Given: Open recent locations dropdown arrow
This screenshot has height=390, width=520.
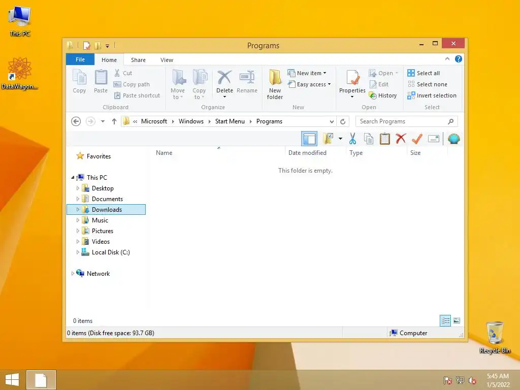Looking at the screenshot, I should tap(103, 121).
